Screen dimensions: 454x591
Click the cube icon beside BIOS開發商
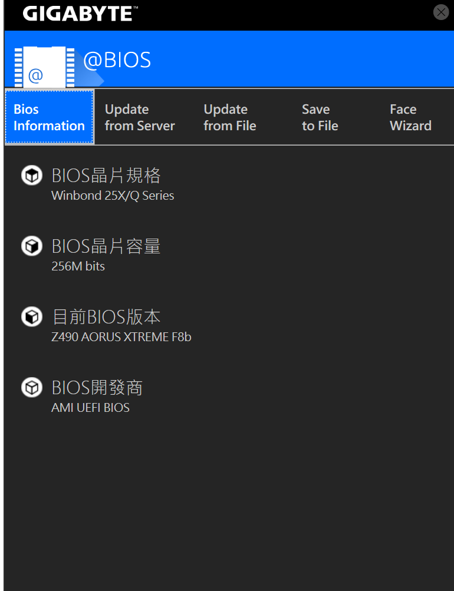[32, 388]
